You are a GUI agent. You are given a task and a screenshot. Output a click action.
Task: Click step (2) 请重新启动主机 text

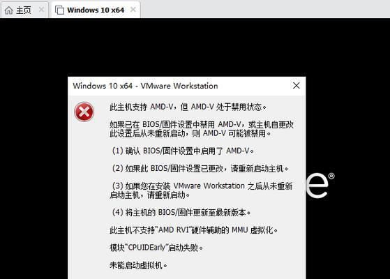[200, 169]
